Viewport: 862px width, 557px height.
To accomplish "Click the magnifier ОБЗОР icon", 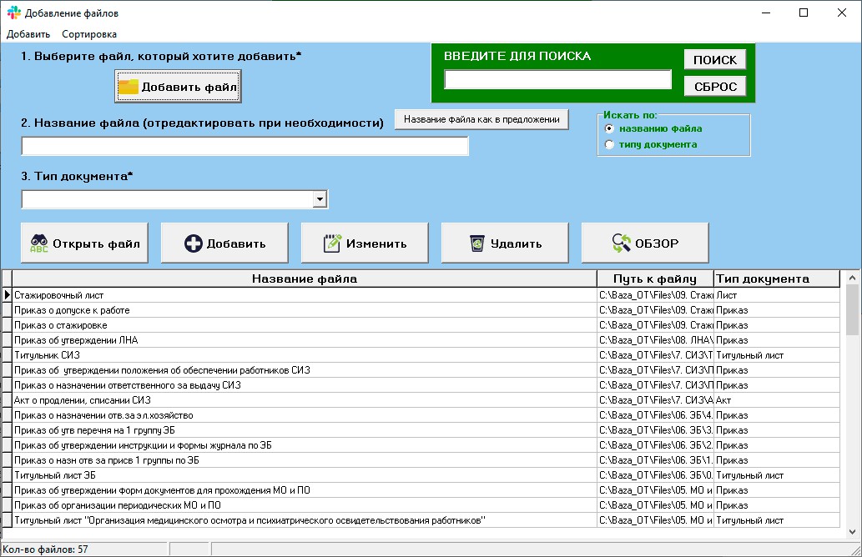I will [x=622, y=243].
